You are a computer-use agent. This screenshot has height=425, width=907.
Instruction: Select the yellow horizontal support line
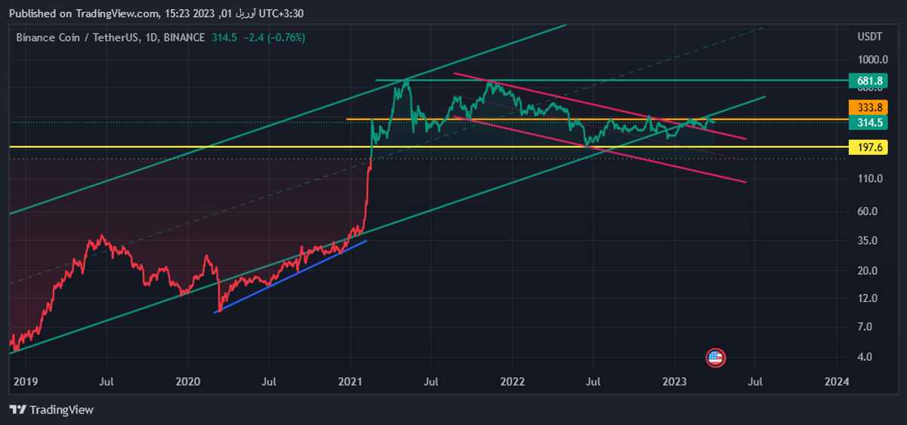189,146
